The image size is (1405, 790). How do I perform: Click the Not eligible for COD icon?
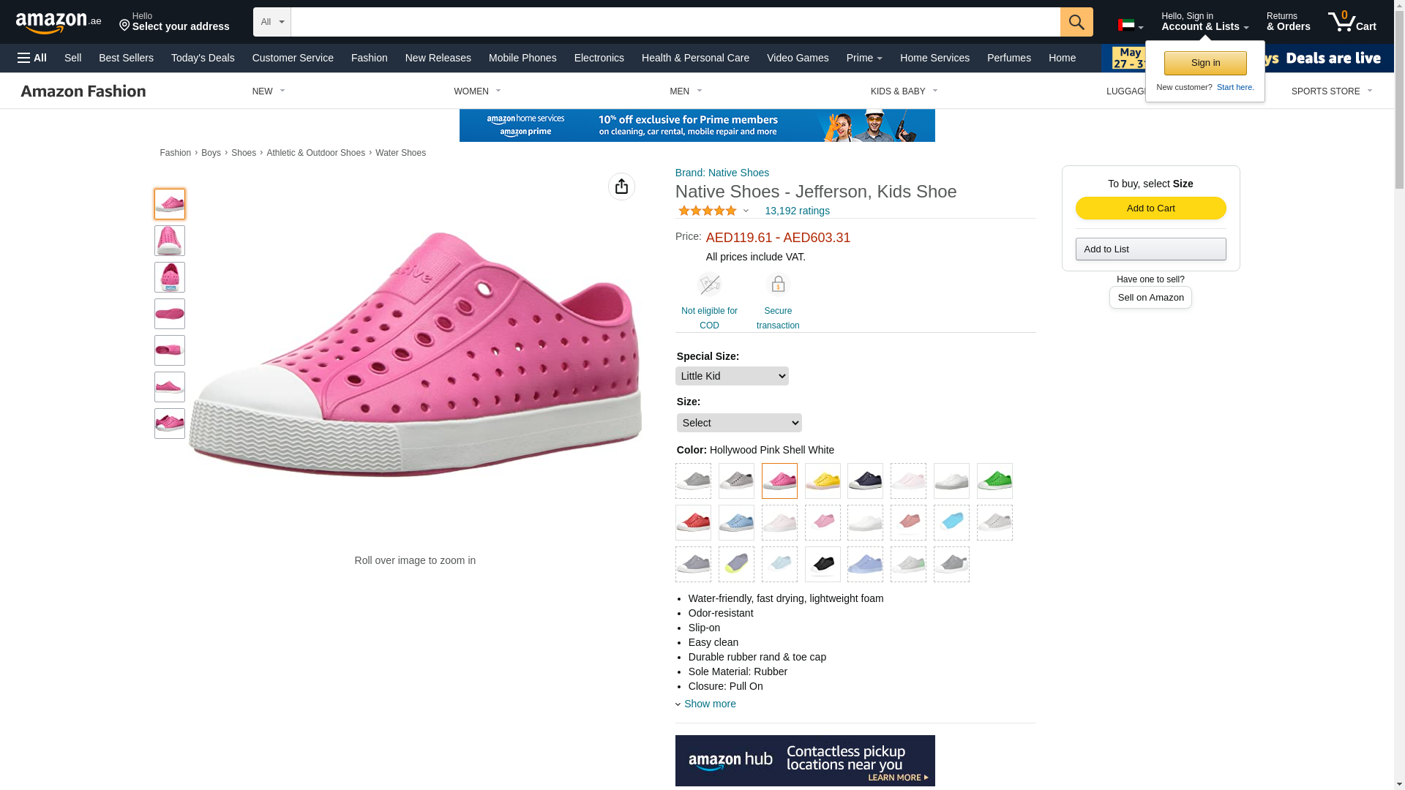709,284
